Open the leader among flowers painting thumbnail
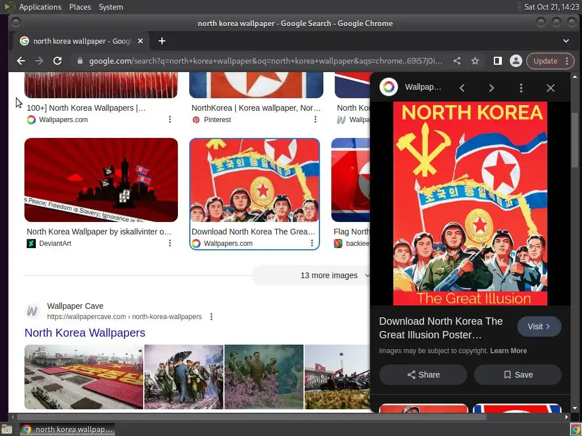The image size is (582, 436). 264,377
